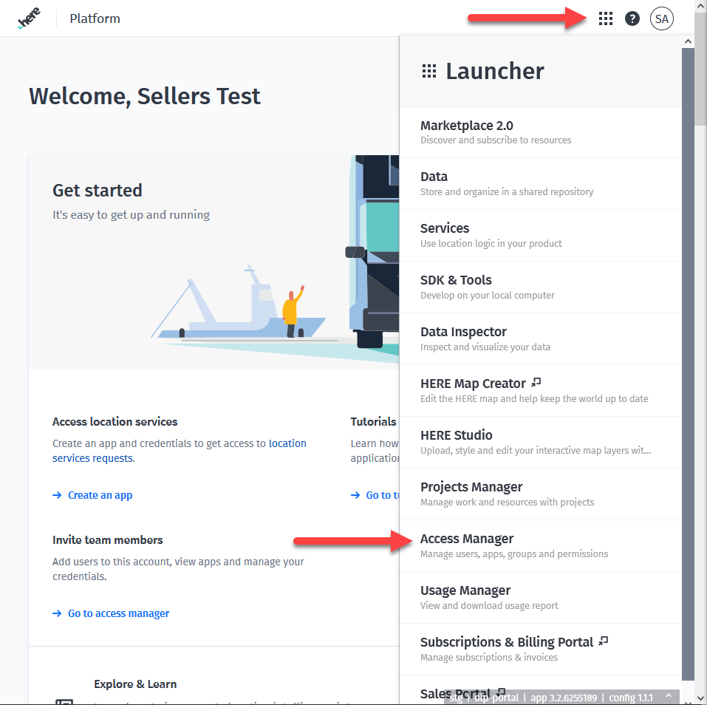Click the Welcome, Sellers Test heading
The width and height of the screenshot is (707, 705).
click(145, 96)
